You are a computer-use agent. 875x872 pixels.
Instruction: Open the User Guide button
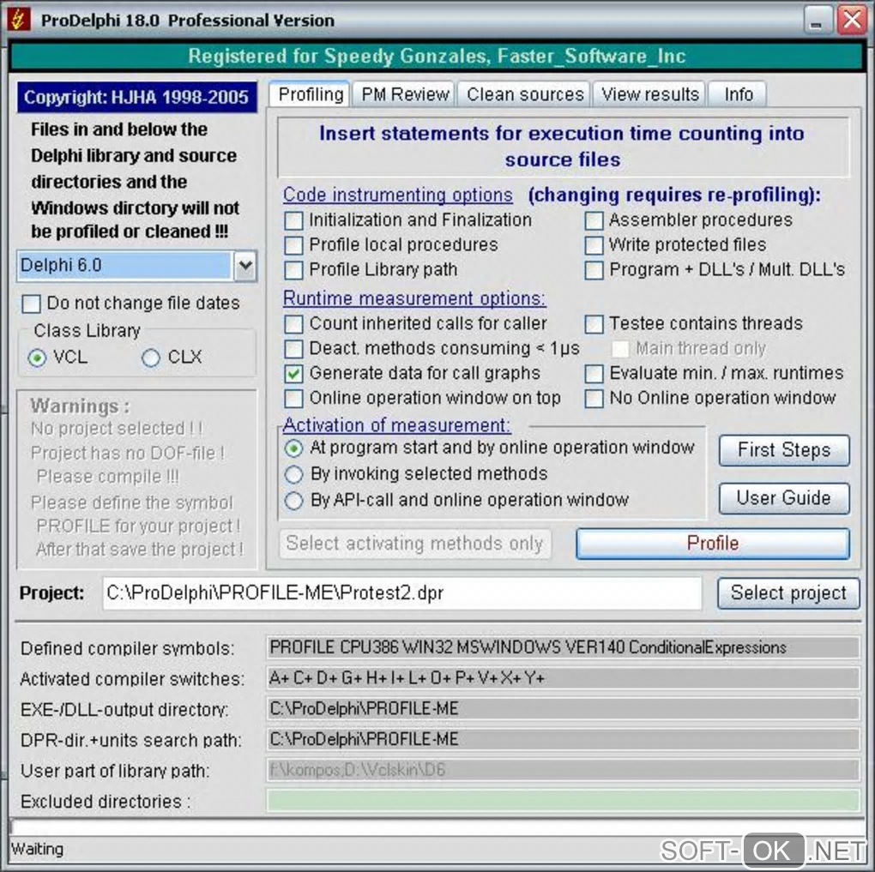tap(784, 498)
